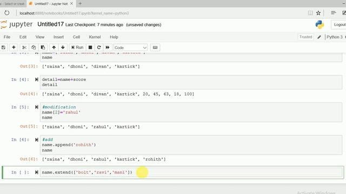346x194 pixels.
Task: Open the cell type Code dropdown
Action: pos(130,48)
